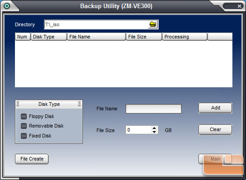Decrease File Size with down arrow
The image size is (246, 180).
(x=154, y=132)
